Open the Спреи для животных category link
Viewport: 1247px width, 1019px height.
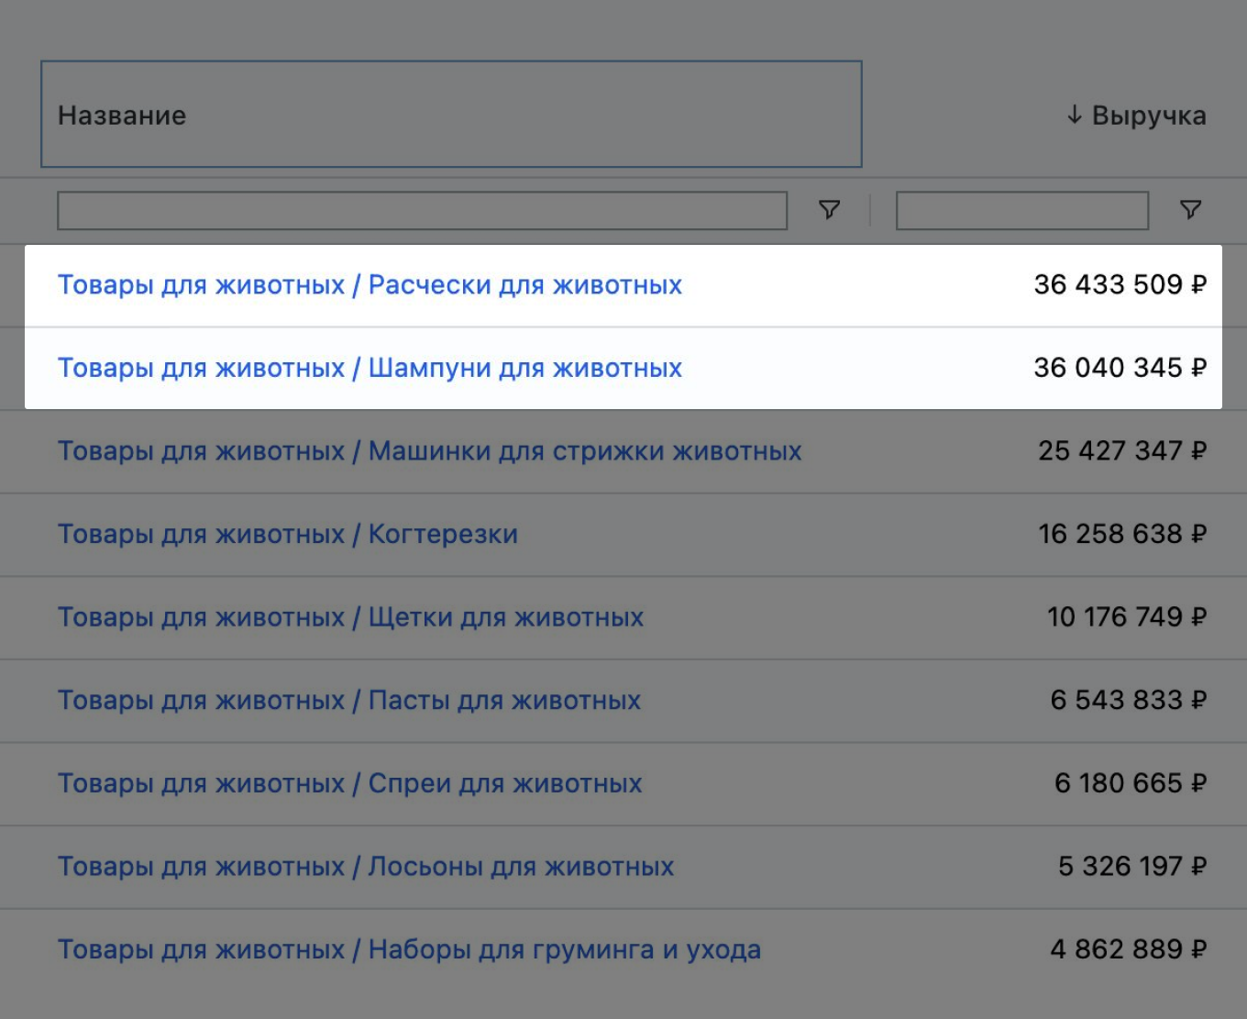(349, 783)
